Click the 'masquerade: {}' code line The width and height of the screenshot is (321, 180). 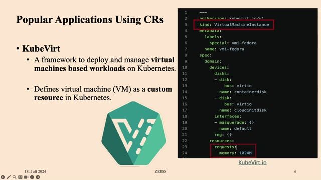tap(234, 123)
